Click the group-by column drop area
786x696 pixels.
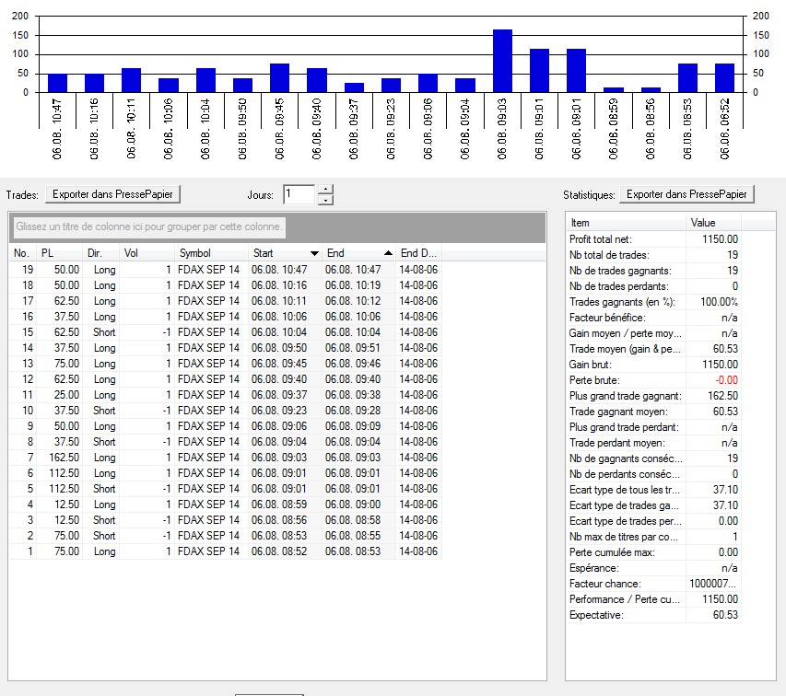tap(276, 226)
